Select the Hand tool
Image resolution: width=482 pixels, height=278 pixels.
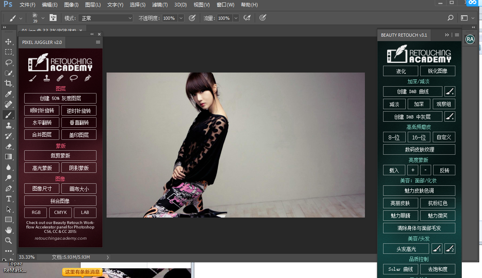pyautogui.click(x=8, y=230)
